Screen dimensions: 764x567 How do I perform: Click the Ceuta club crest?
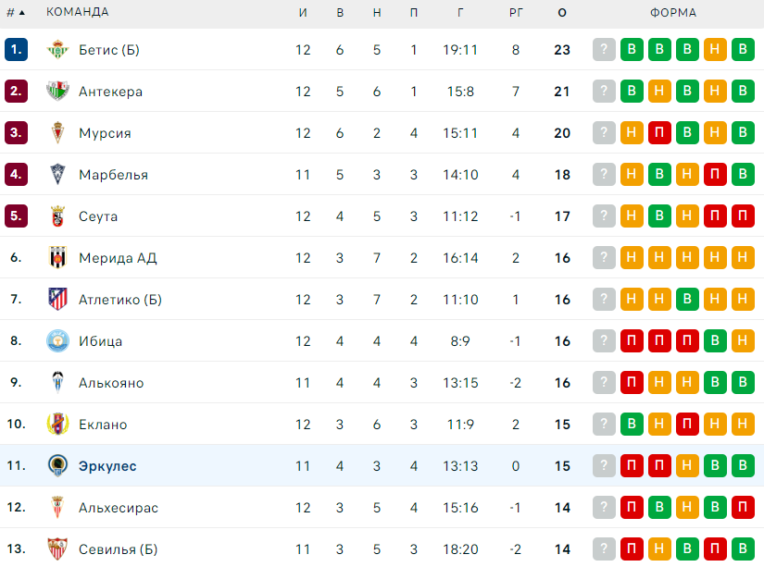pos(57,216)
